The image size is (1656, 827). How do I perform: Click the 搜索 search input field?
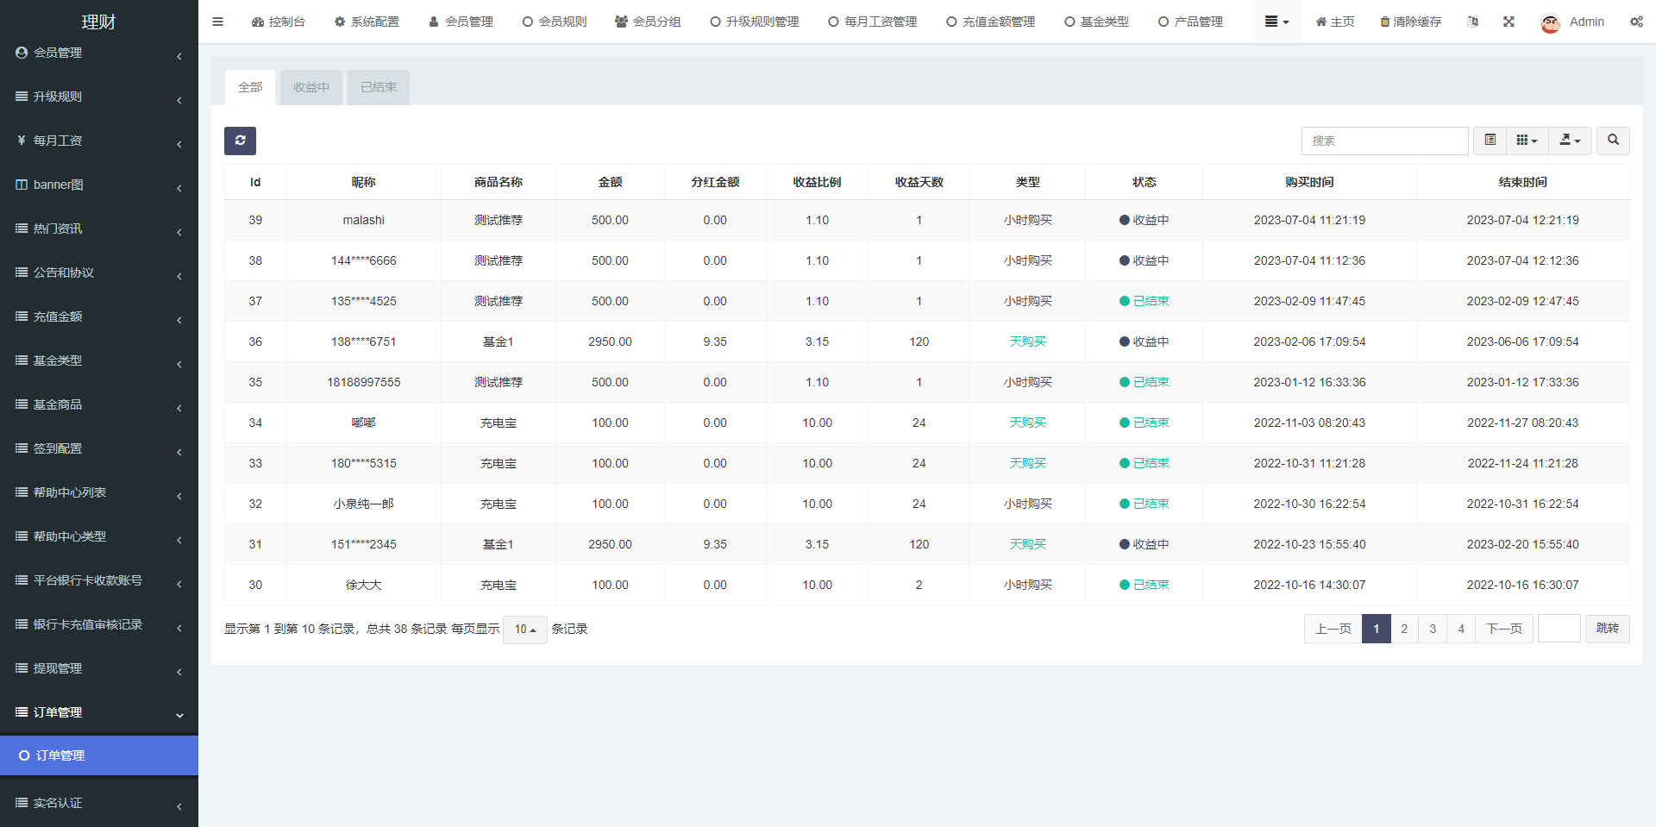click(1383, 141)
